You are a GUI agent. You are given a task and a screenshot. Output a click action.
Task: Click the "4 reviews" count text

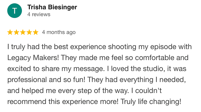[39, 14]
